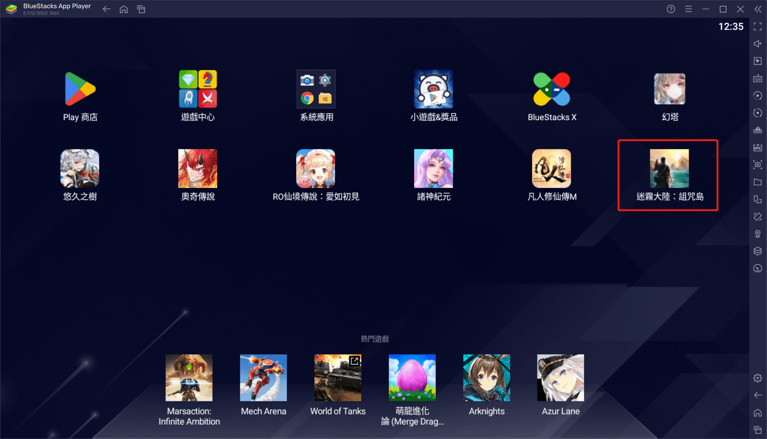Click the sidebar install APK icon

(x=757, y=147)
